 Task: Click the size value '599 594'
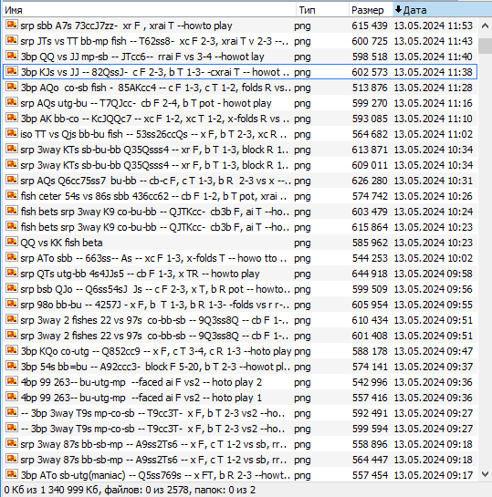370,429
